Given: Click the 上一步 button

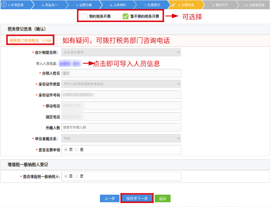Looking at the screenshot, I should [110, 199].
